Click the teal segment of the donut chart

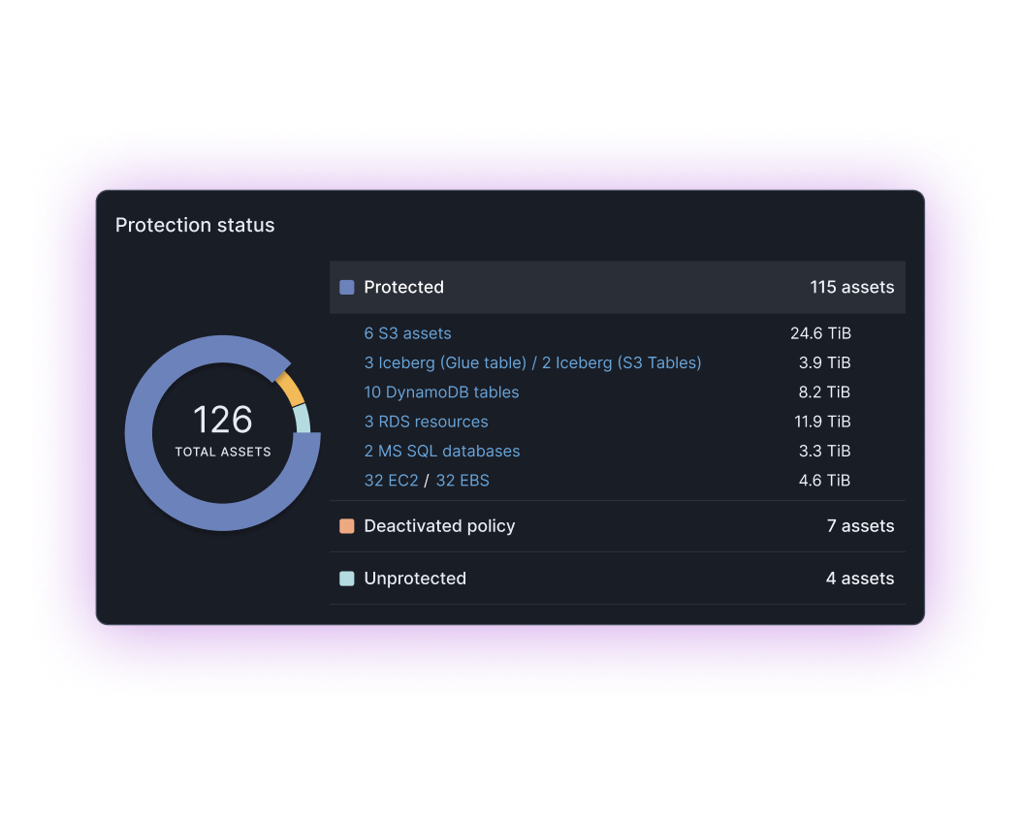pos(302,418)
